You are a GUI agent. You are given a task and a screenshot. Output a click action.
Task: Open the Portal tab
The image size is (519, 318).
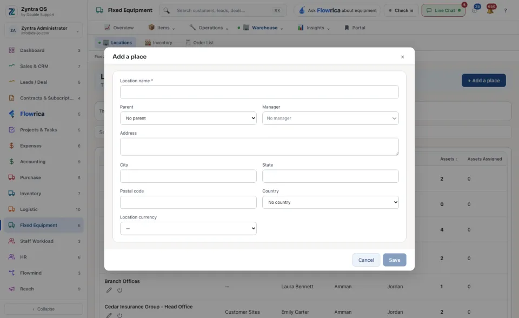(355, 28)
